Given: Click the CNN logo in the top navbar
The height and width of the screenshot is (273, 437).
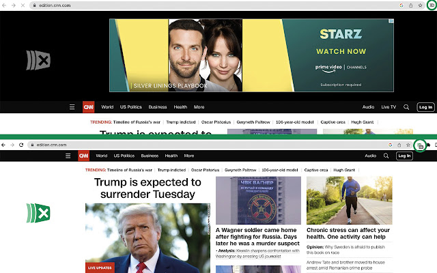Looking at the screenshot, I should point(88,107).
